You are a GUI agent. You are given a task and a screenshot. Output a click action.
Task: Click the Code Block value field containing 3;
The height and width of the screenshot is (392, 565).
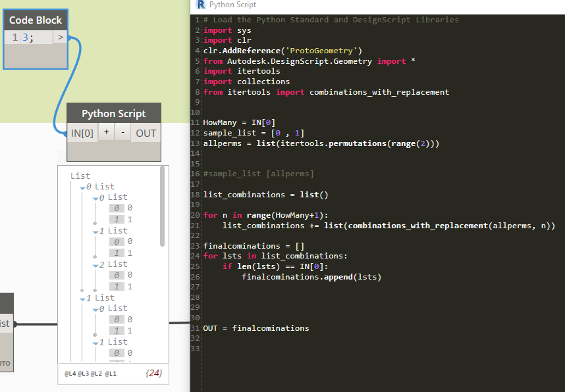(x=37, y=37)
